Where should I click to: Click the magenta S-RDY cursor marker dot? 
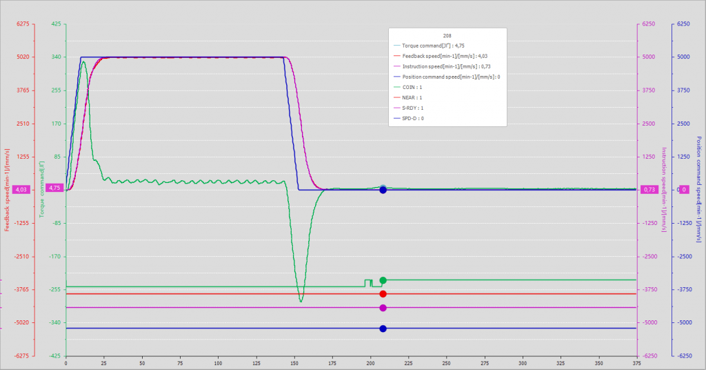(383, 308)
